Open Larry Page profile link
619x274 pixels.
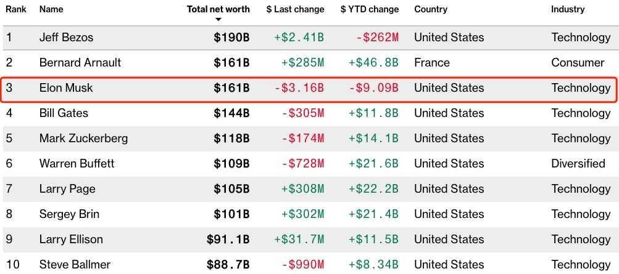[x=67, y=189]
